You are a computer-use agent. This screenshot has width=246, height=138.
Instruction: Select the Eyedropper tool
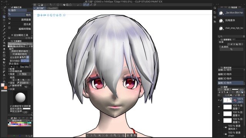coord(4,30)
